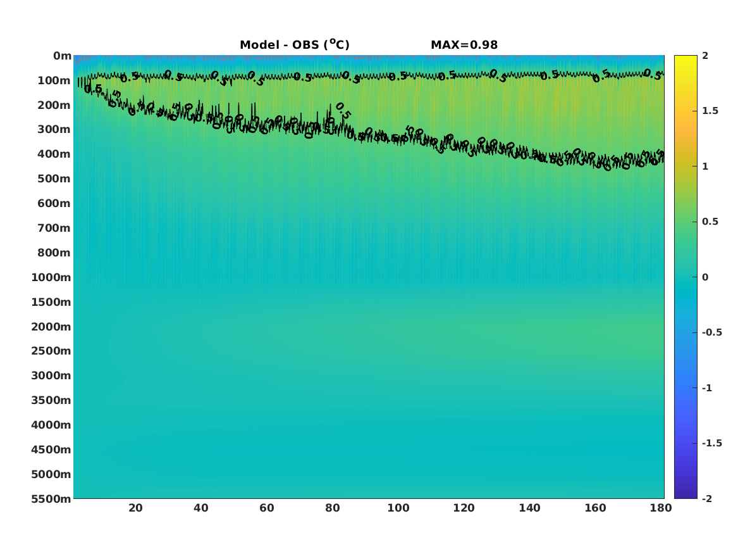Click the y-axis label '1500m'
The image size is (738, 554).
51,302
